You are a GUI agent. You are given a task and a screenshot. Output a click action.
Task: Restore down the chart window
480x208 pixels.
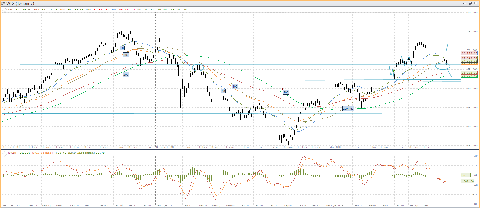(x=470, y=3)
